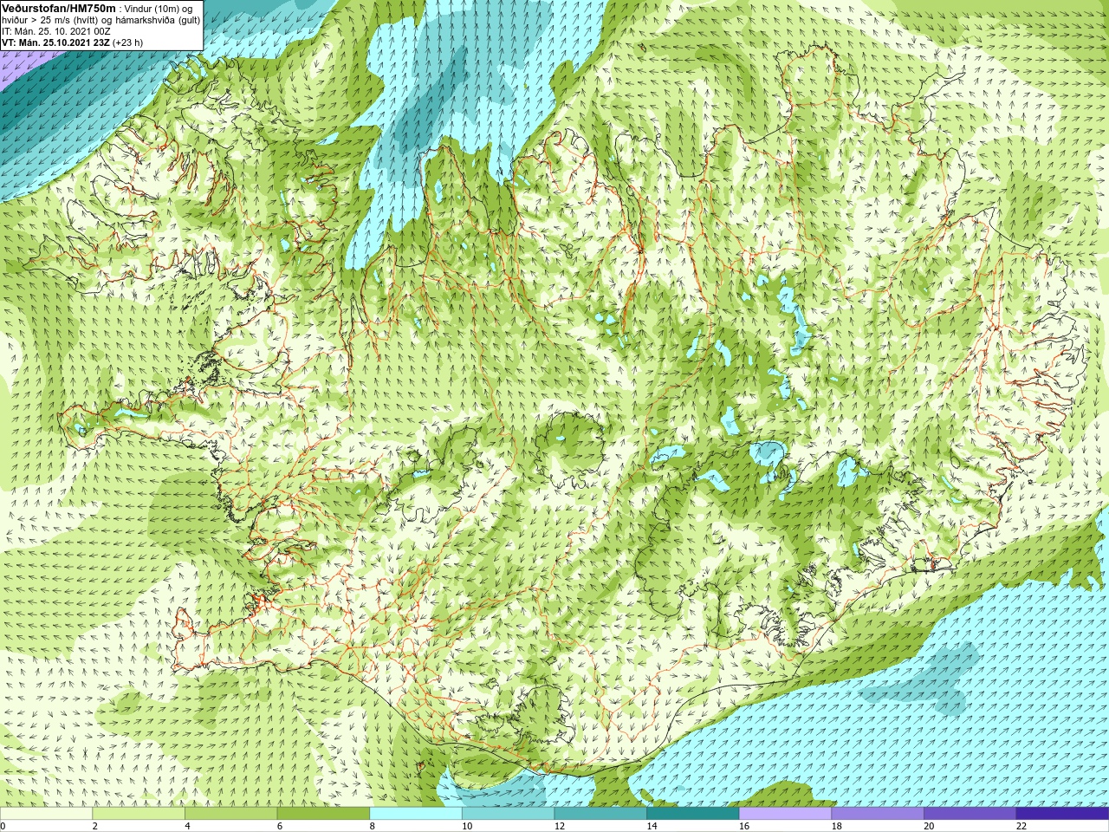The image size is (1109, 832).
Task: Click the "Vindur (10m) og" caption text
Action: click(159, 9)
